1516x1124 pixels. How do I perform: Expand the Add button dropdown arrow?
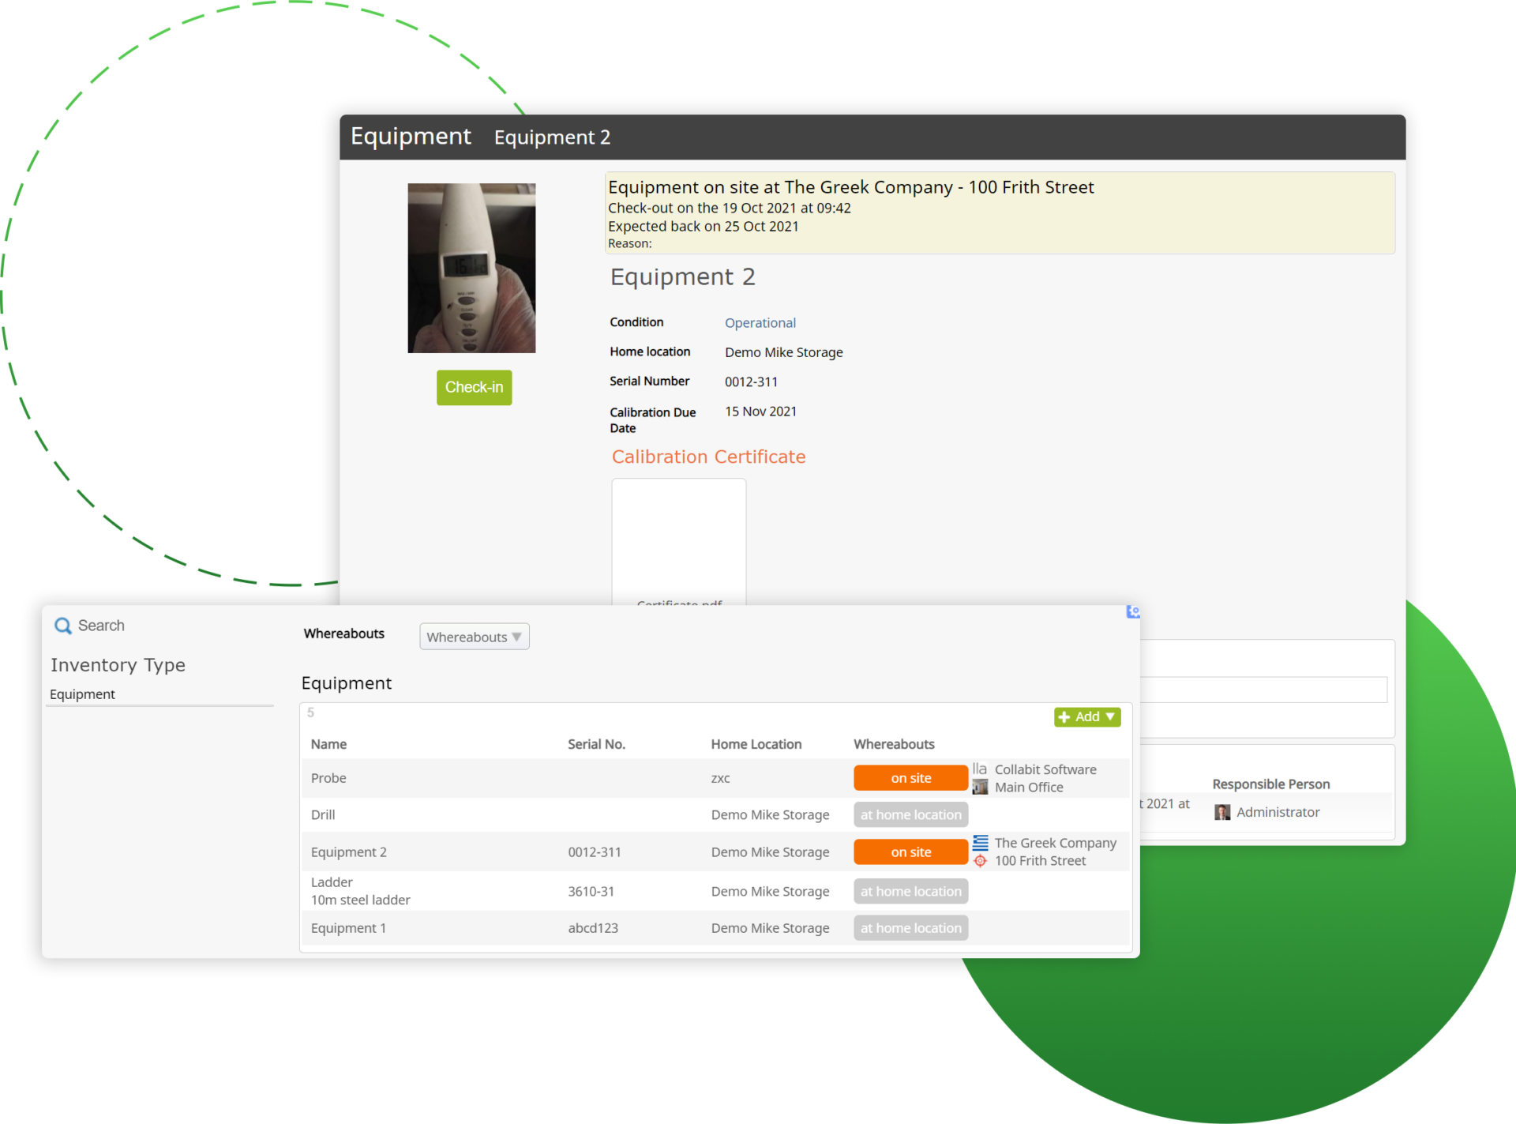click(x=1109, y=716)
